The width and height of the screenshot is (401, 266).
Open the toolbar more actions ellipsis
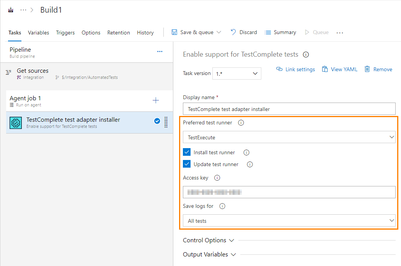[x=340, y=33]
